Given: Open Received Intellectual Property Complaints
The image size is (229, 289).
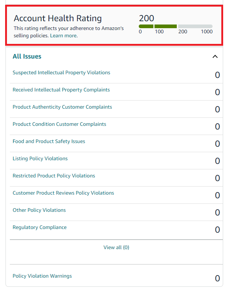Looking at the screenshot, I should (61, 90).
